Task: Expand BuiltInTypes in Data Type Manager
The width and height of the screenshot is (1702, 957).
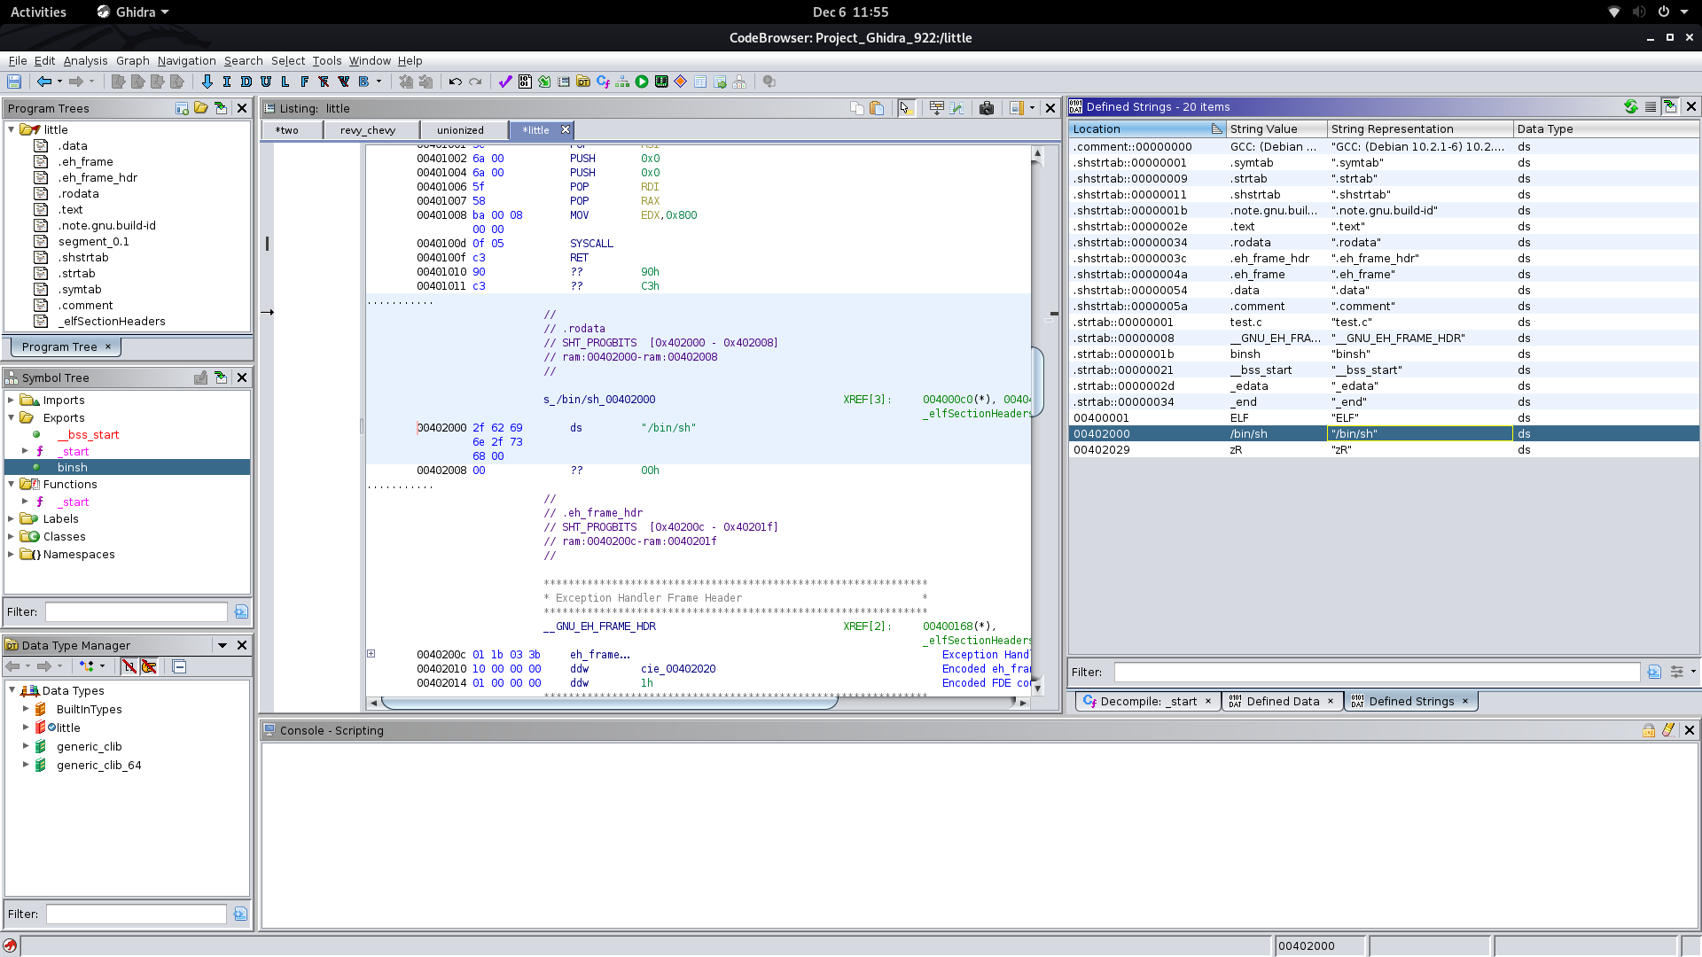Action: pos(26,709)
